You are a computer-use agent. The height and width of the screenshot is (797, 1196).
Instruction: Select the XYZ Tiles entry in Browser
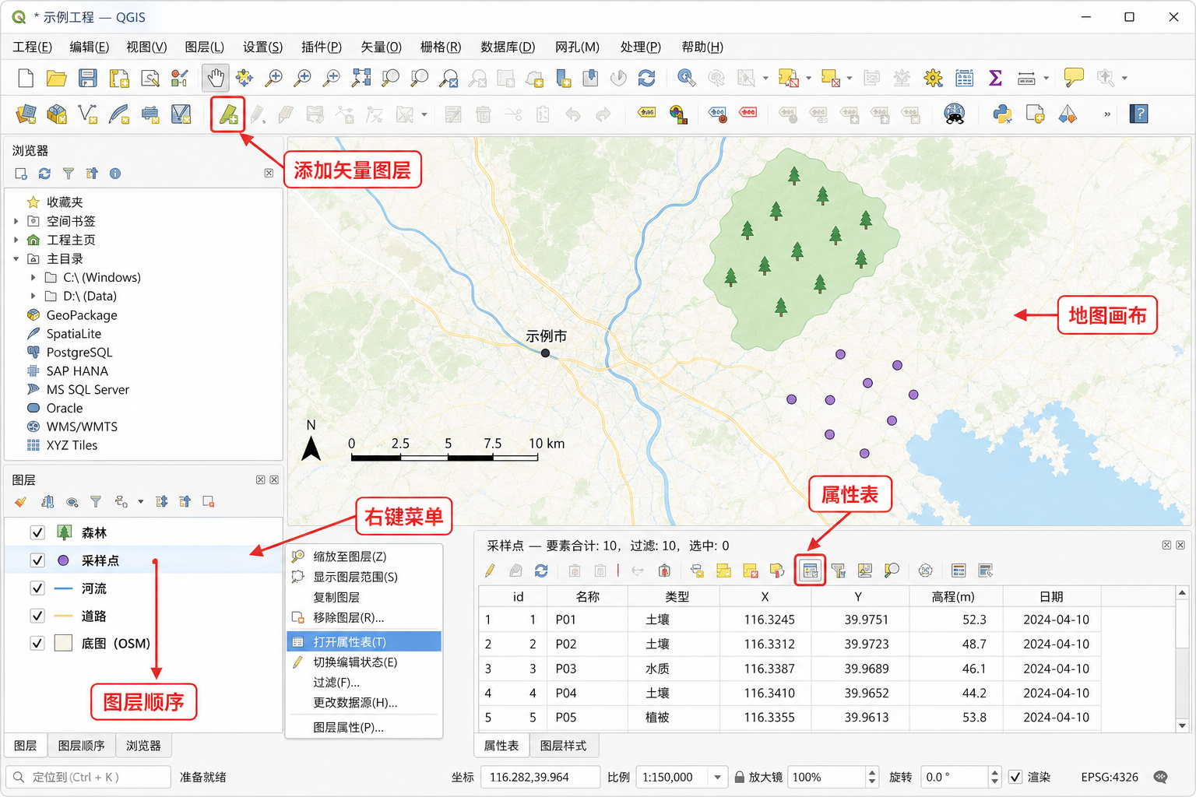click(72, 445)
